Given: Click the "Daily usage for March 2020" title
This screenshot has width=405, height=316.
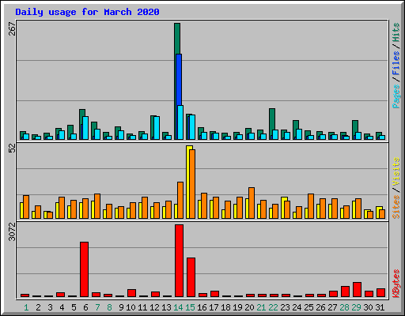Looking at the screenshot, I should (87, 12).
